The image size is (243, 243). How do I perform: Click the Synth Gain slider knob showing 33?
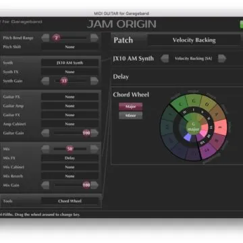(x=64, y=81)
